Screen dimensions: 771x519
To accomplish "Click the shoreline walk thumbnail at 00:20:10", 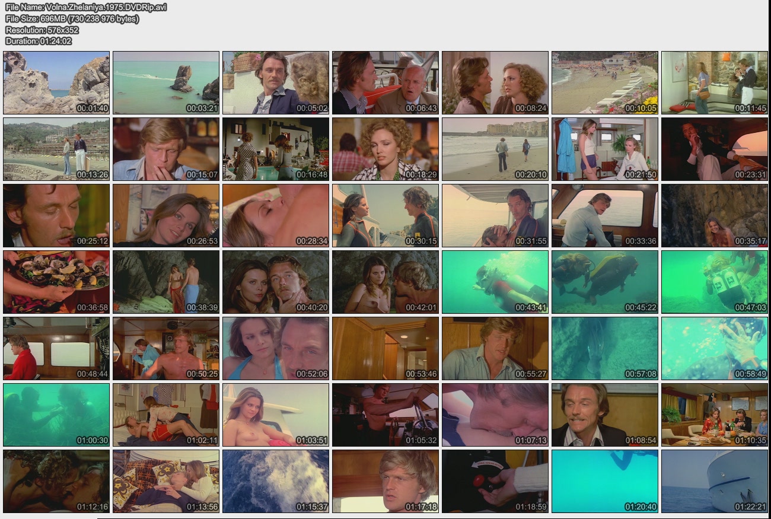I will [495, 149].
